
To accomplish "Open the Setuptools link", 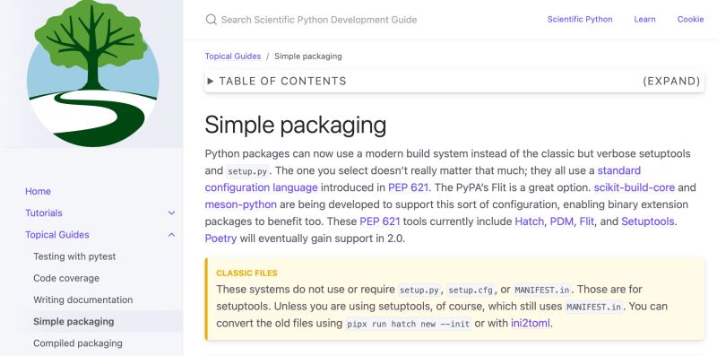I will click(x=647, y=221).
